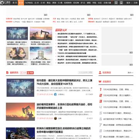Expand 更多 in community hot articles
The width and height of the screenshot is (139, 139).
131,73
